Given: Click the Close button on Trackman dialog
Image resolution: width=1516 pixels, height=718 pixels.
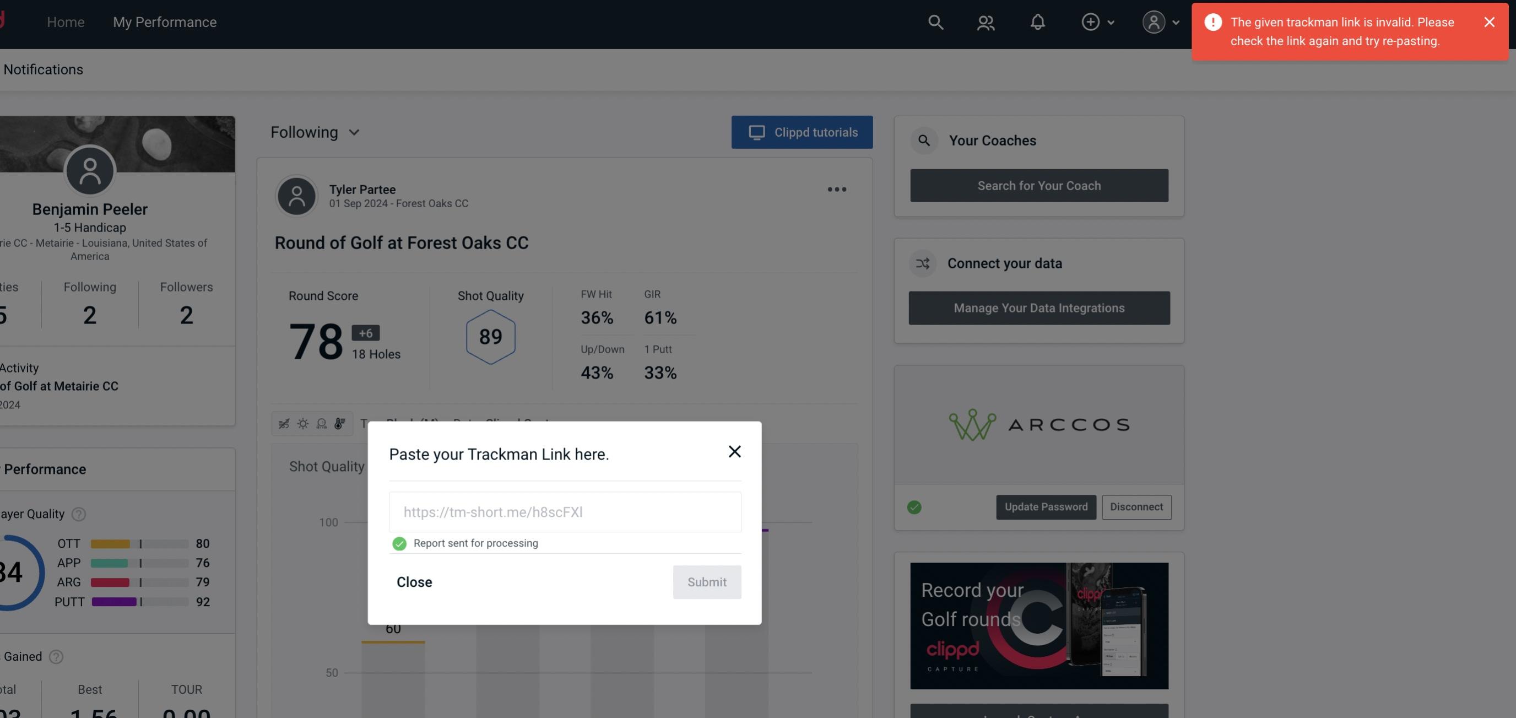Looking at the screenshot, I should click(x=414, y=581).
